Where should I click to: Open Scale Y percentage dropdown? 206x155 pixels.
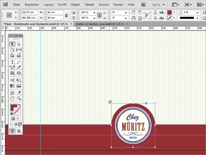click(x=94, y=18)
